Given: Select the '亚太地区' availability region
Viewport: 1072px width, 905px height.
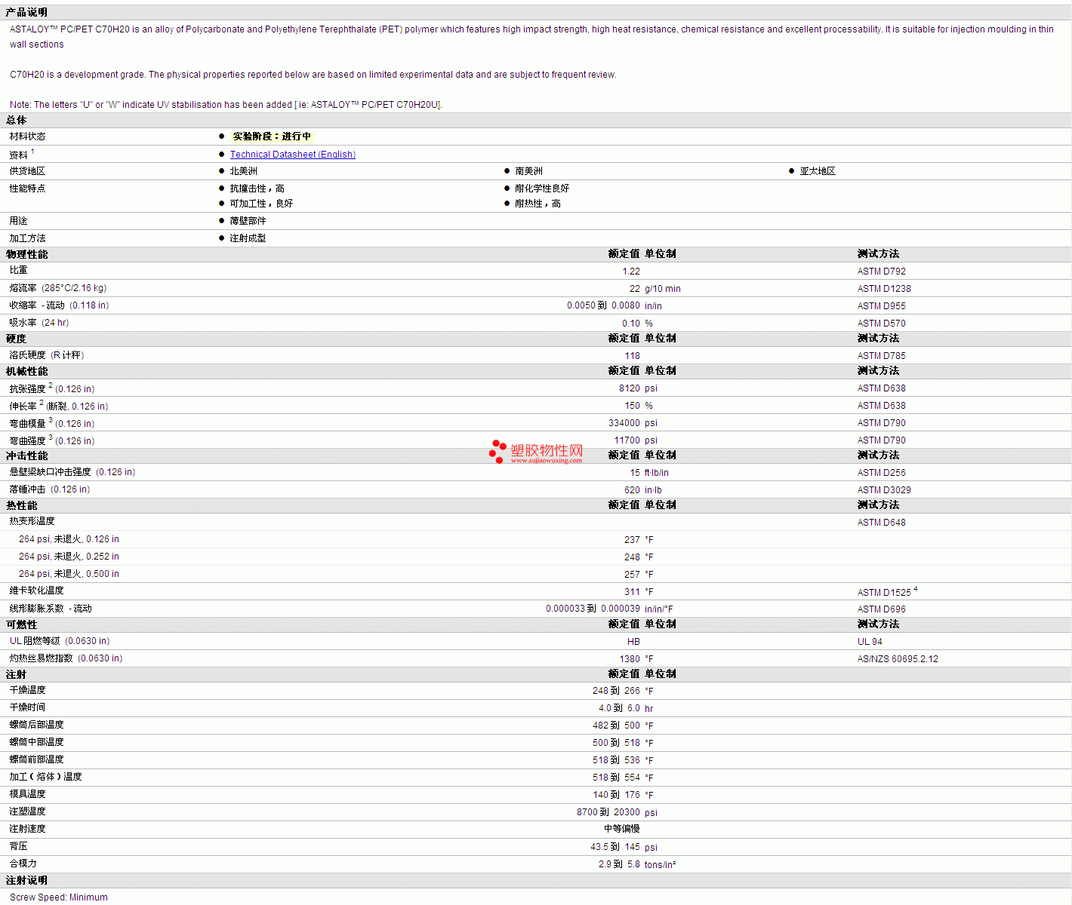Looking at the screenshot, I should tap(818, 171).
